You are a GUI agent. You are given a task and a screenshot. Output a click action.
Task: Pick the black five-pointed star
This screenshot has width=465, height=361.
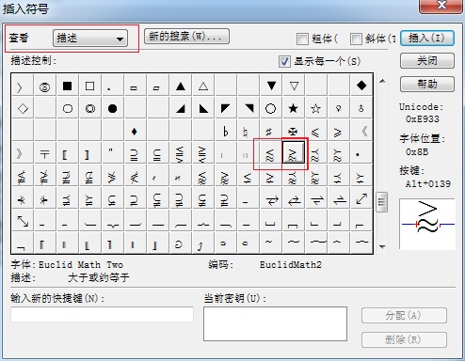[293, 108]
